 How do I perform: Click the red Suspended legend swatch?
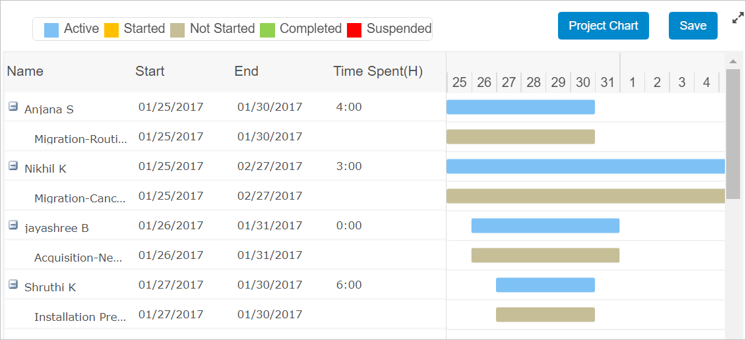coord(354,30)
